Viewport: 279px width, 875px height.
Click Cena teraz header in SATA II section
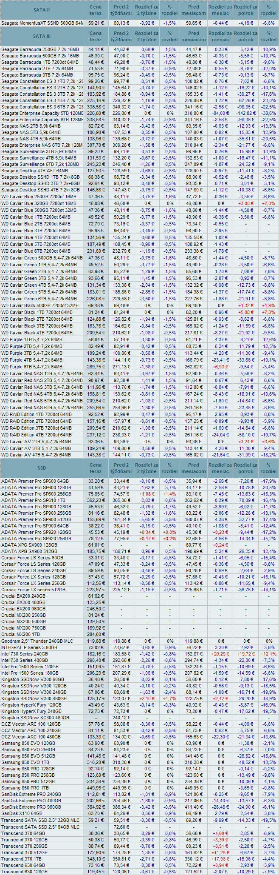click(x=96, y=10)
